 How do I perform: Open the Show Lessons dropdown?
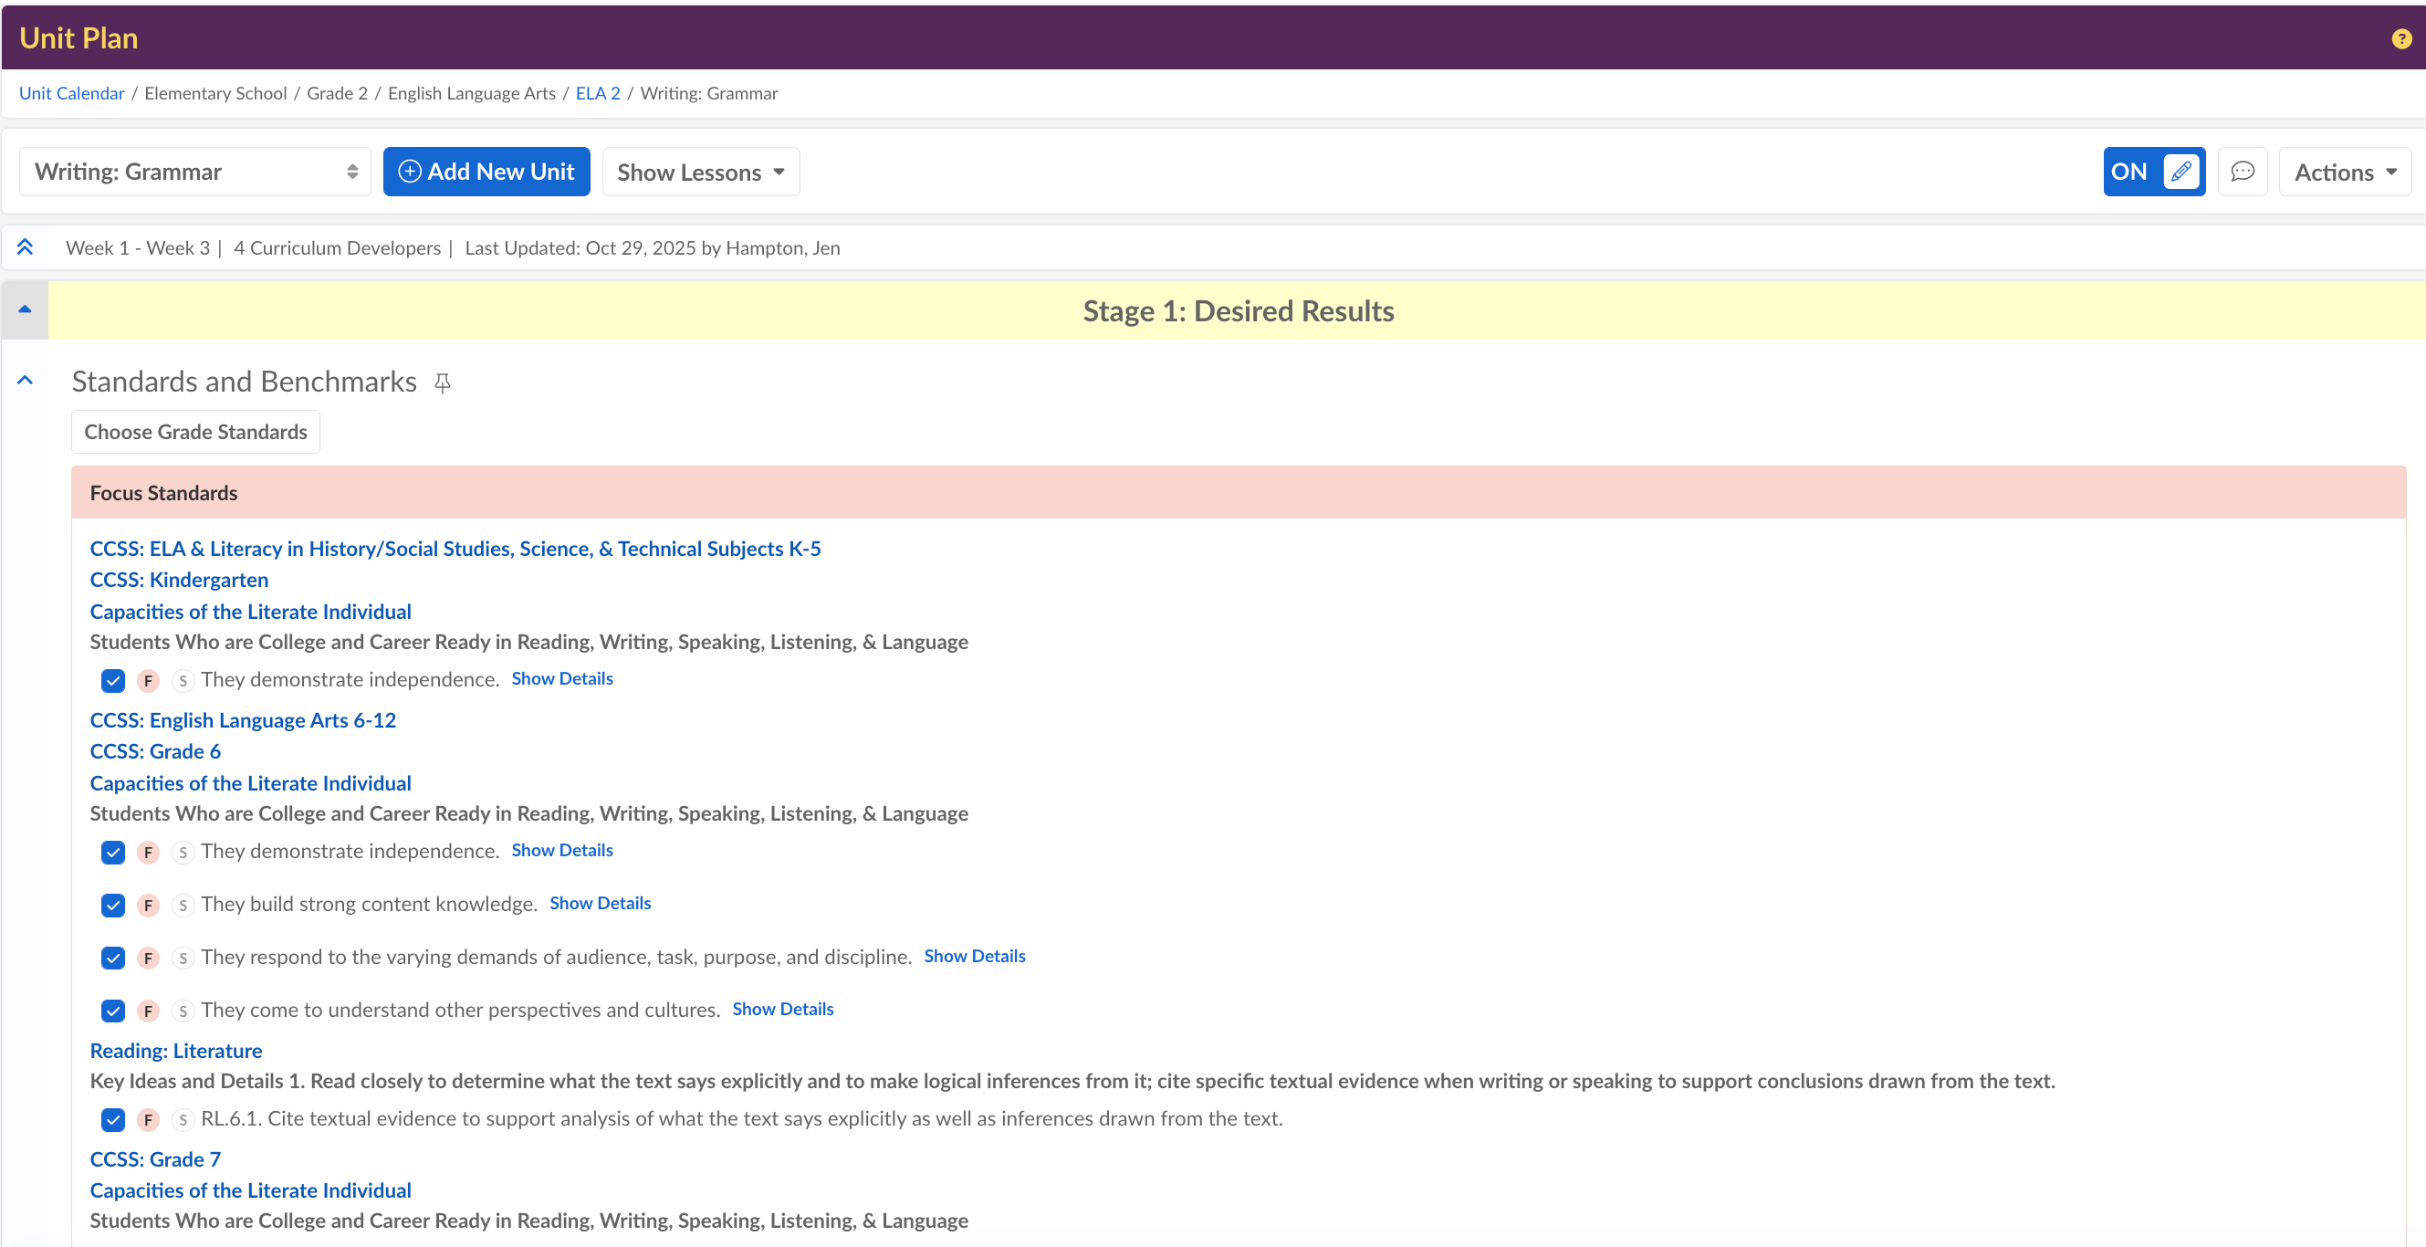coord(701,172)
